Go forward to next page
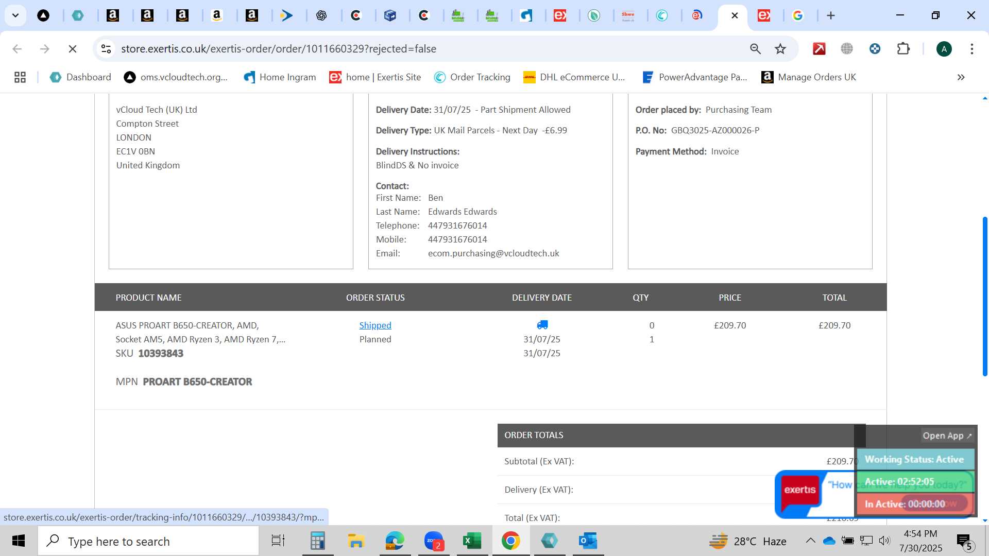Screen dimensions: 989x556 tap(45, 49)
